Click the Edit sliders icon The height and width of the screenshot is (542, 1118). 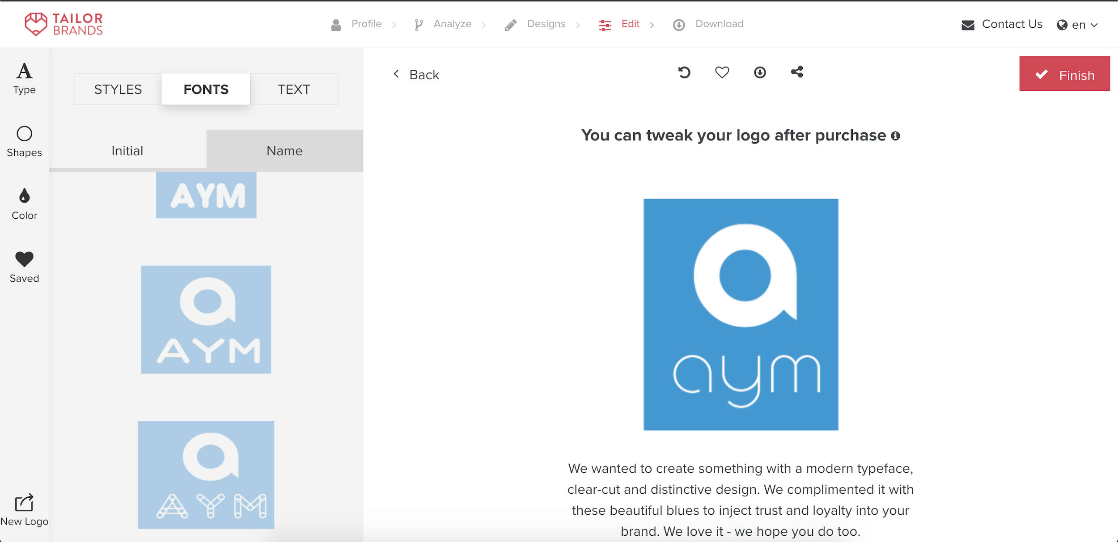605,25
